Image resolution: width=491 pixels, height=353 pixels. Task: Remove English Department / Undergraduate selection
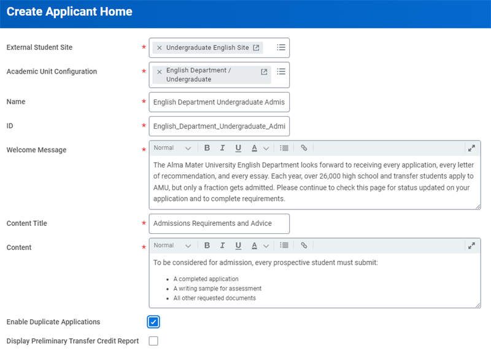point(160,72)
